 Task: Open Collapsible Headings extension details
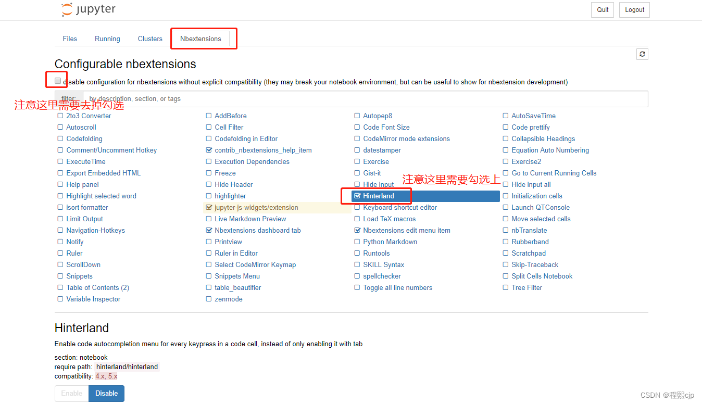pos(543,138)
